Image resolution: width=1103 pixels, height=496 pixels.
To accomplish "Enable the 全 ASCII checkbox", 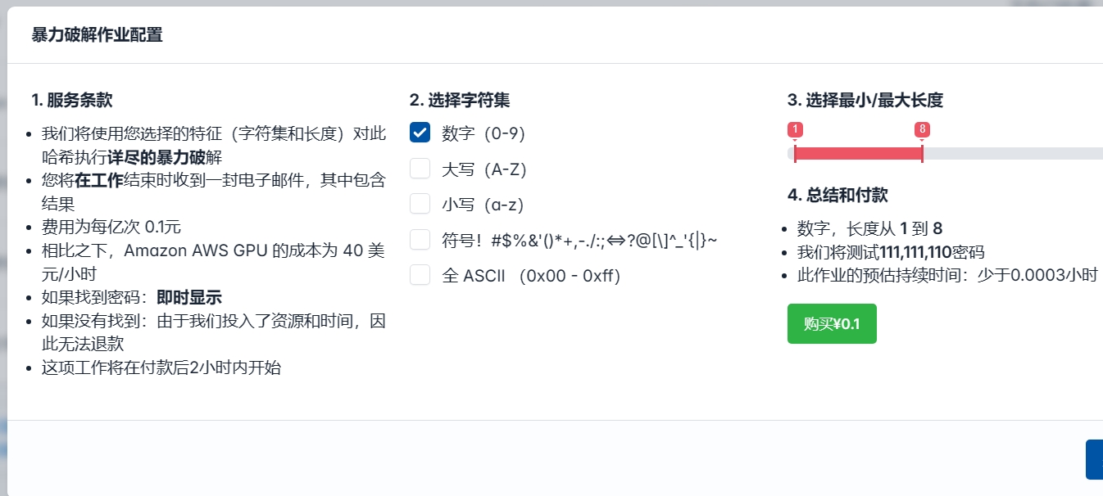I will pyautogui.click(x=420, y=275).
